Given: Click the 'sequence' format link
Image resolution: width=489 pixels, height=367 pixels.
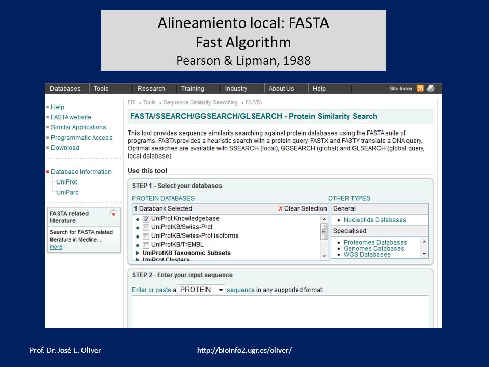Looking at the screenshot, I should (x=240, y=290).
